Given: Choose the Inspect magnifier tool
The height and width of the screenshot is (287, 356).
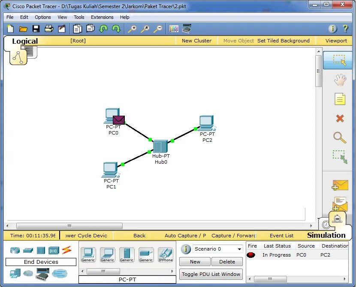Looking at the screenshot, I should pyautogui.click(x=340, y=138).
